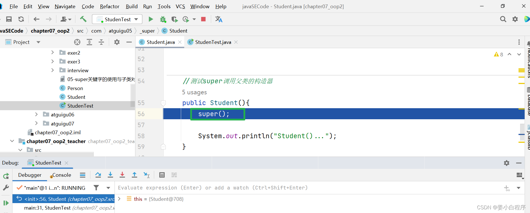Switch to Console tab in debugger
This screenshot has width=530, height=213.
point(61,175)
